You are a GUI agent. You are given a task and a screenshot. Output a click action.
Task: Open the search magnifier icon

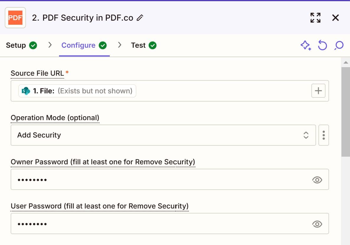click(x=338, y=45)
